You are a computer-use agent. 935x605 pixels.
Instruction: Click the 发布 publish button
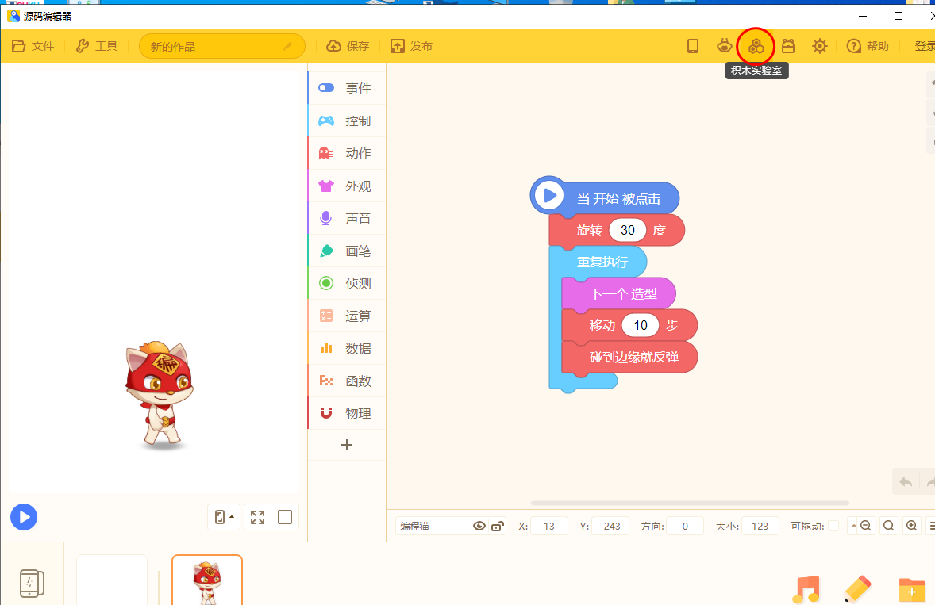click(x=411, y=46)
